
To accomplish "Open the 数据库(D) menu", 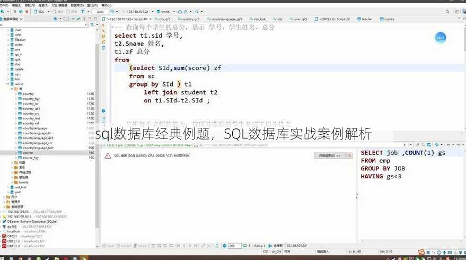I will click(77, 5).
